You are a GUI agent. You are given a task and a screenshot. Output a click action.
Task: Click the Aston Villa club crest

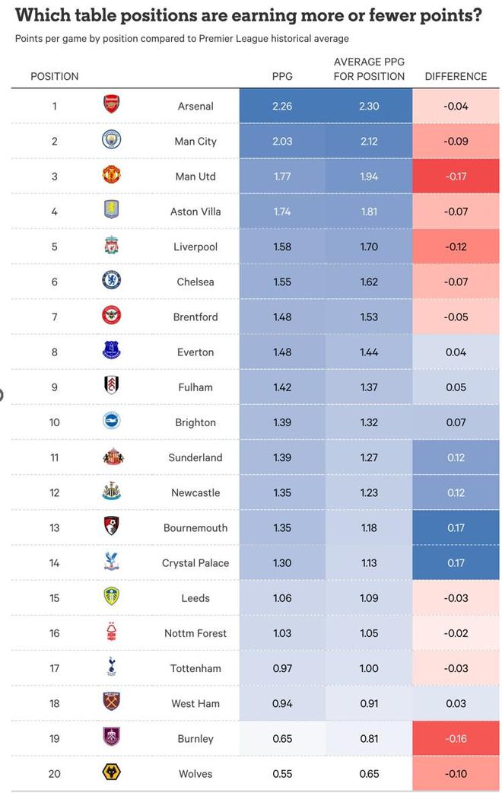pyautogui.click(x=112, y=211)
